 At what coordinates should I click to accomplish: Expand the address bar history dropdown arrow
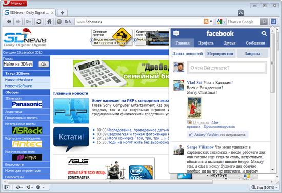click(x=211, y=22)
